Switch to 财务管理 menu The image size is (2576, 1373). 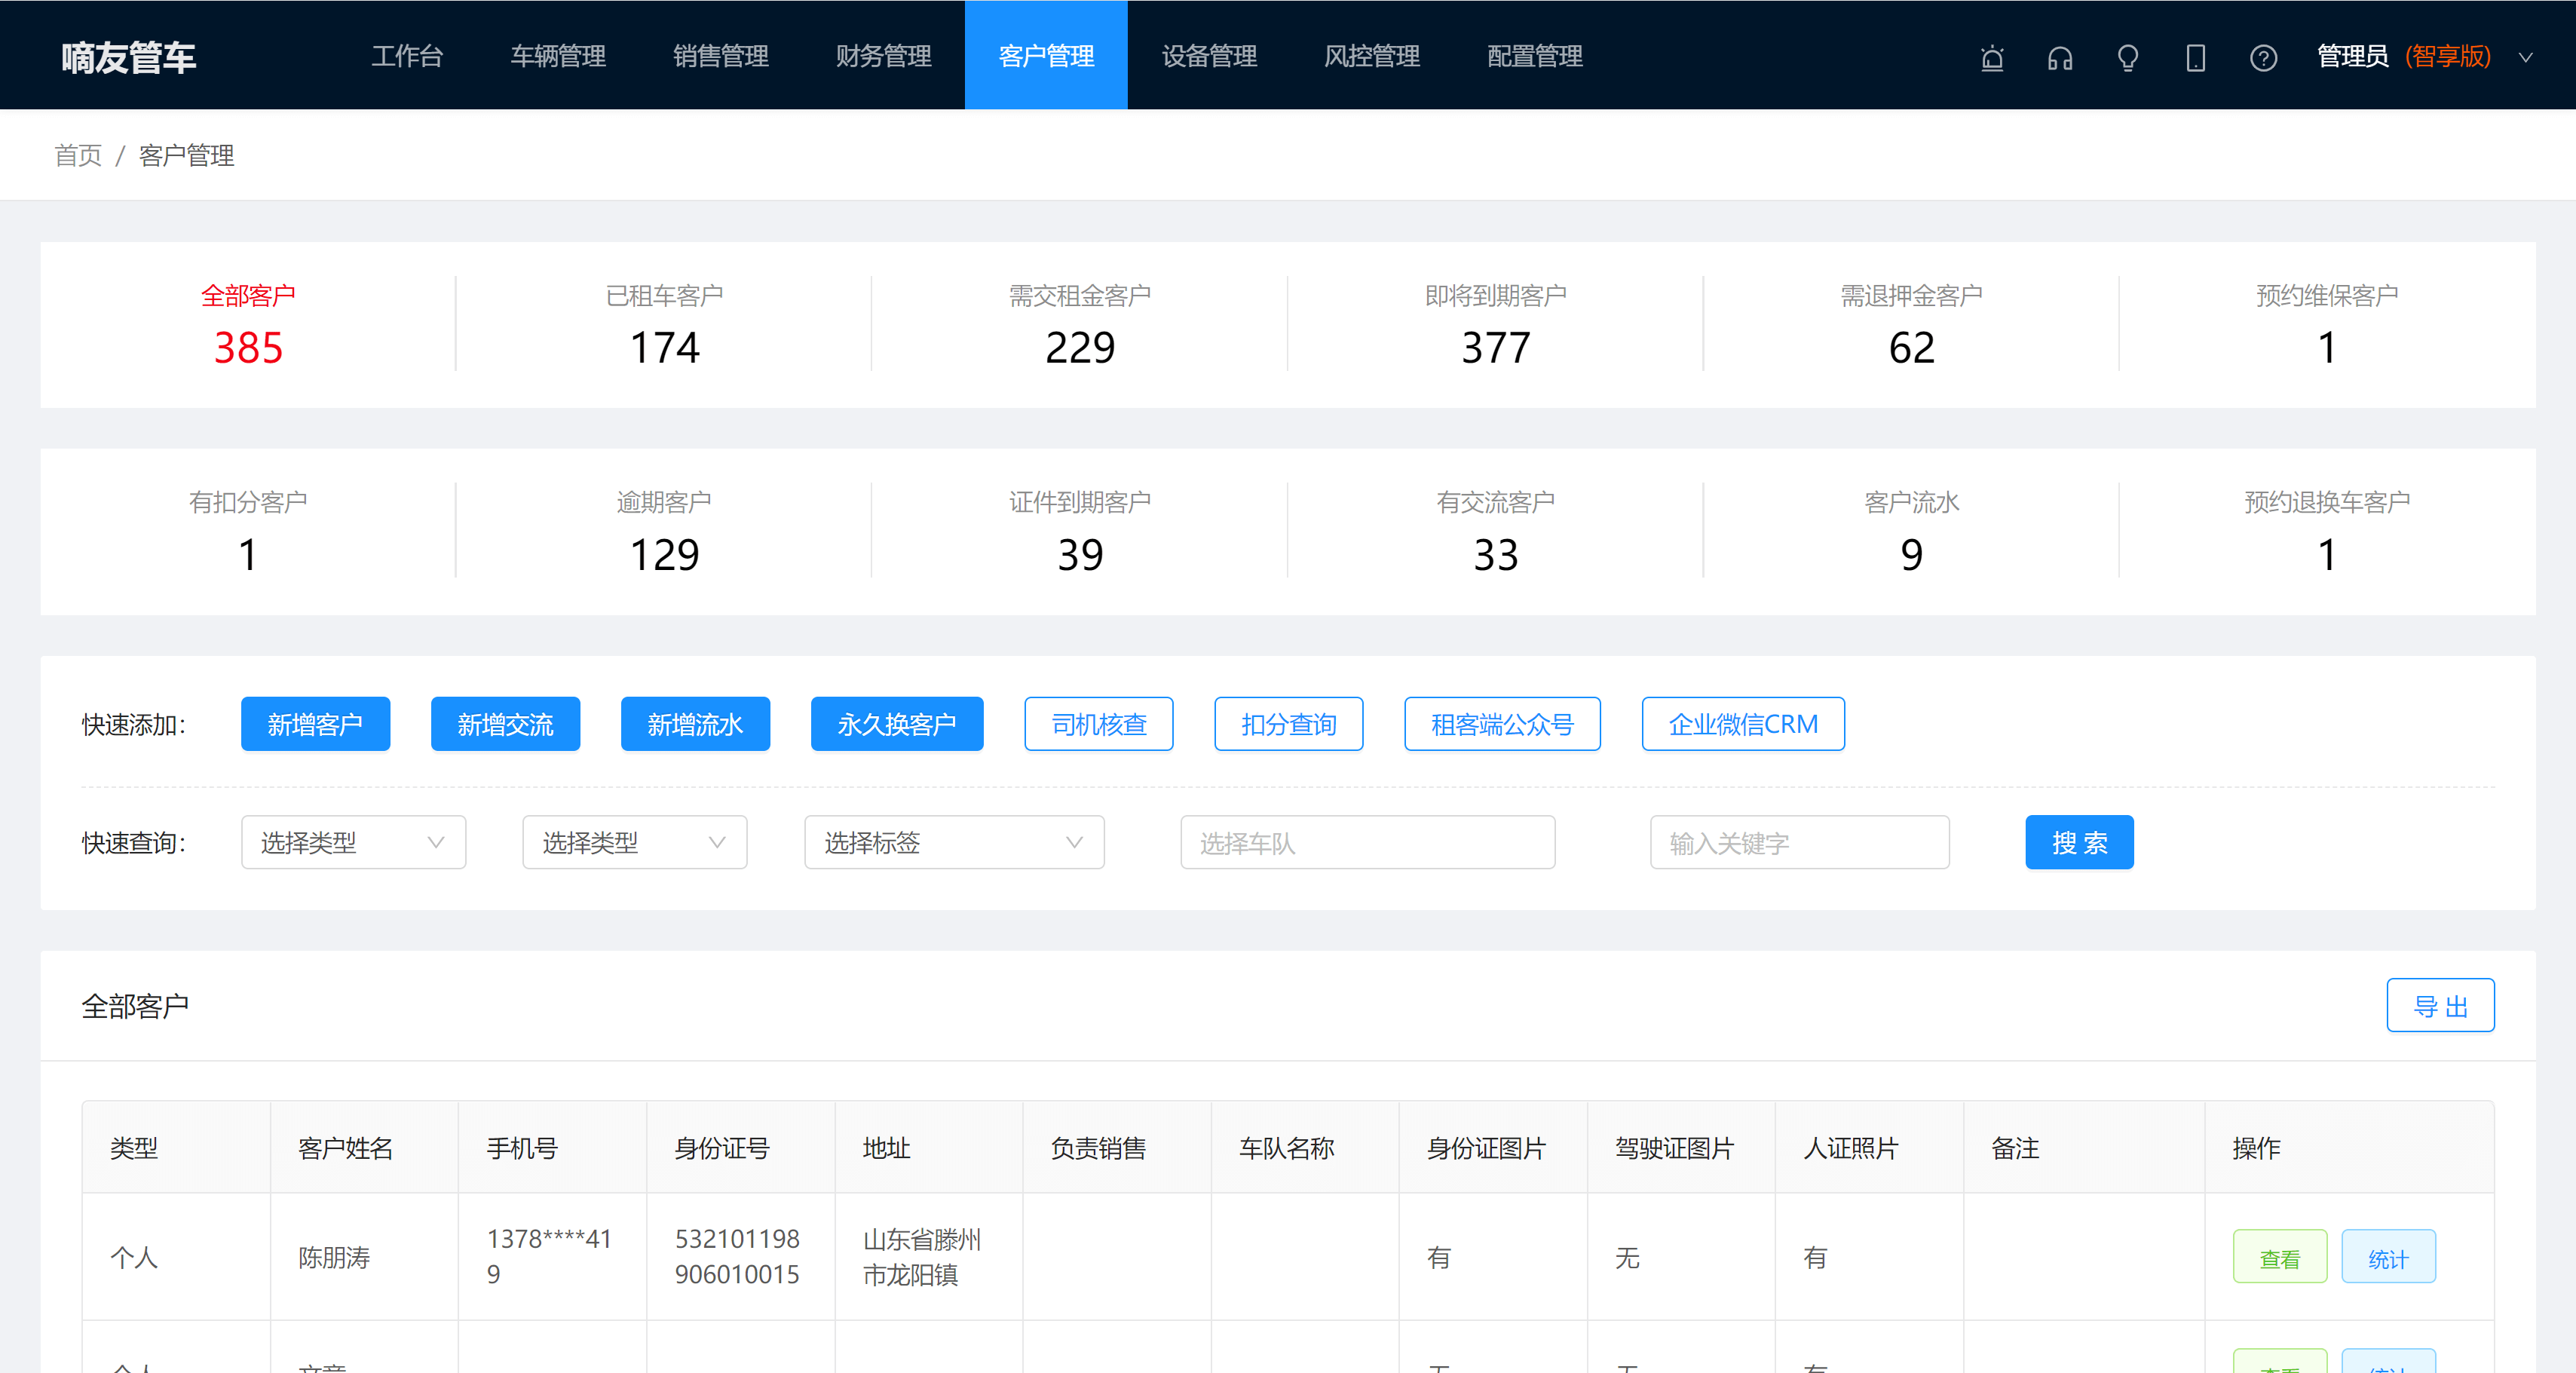click(884, 56)
